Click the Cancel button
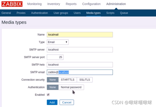This screenshot has width=156, height=107. pos(67,102)
